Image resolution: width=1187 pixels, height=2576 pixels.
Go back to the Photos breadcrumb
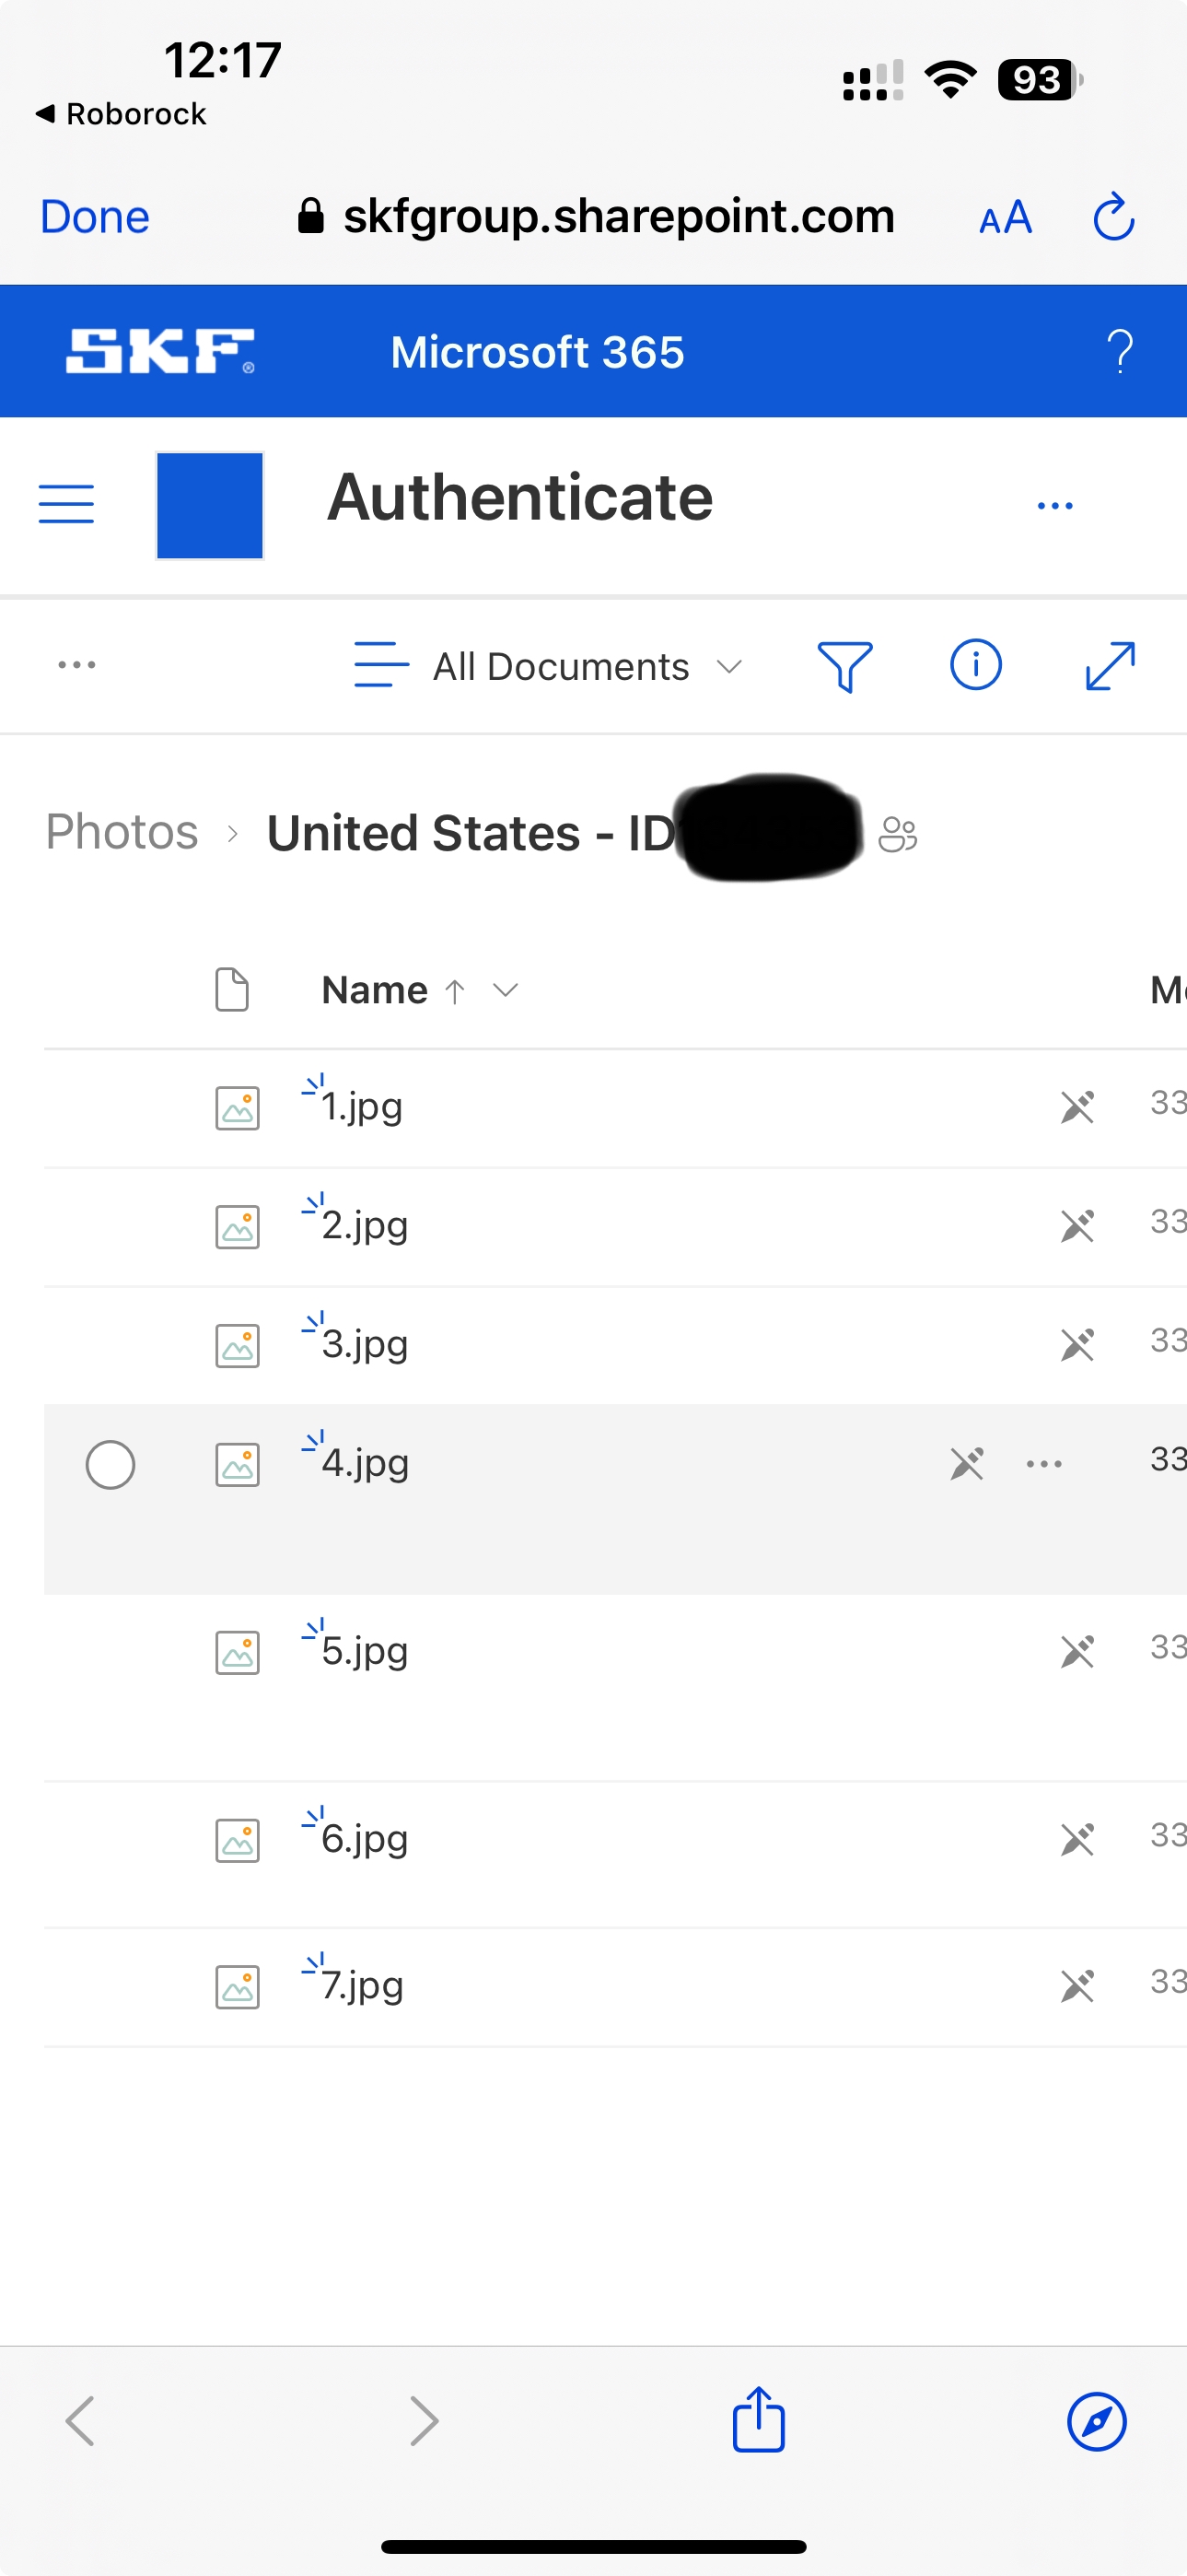tap(122, 832)
